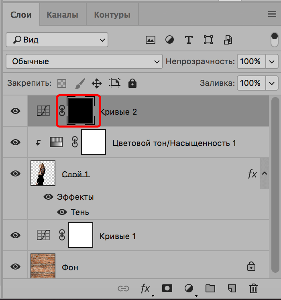Click the shape layer filter icon

coord(208,40)
